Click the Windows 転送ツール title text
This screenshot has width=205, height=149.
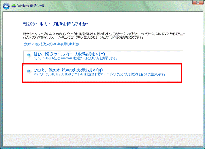pos(31,6)
